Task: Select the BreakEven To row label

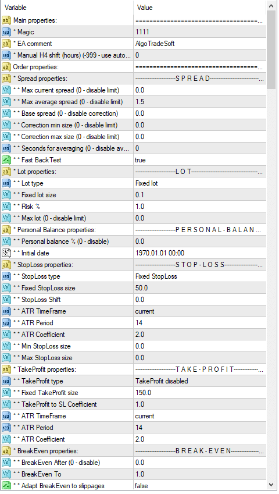Action: 37,474
